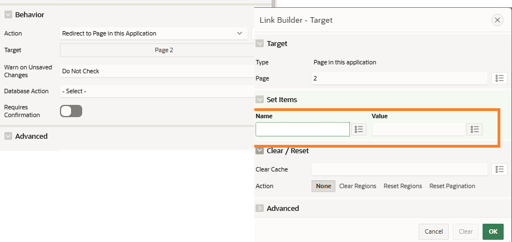
Task: Open the Set Items Value picker icon
Action: (474, 129)
